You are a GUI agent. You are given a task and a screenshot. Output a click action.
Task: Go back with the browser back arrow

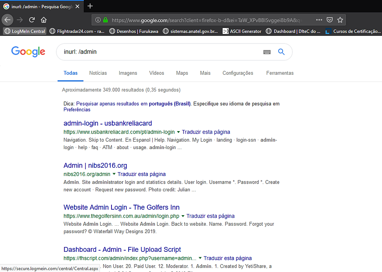pos(7,20)
